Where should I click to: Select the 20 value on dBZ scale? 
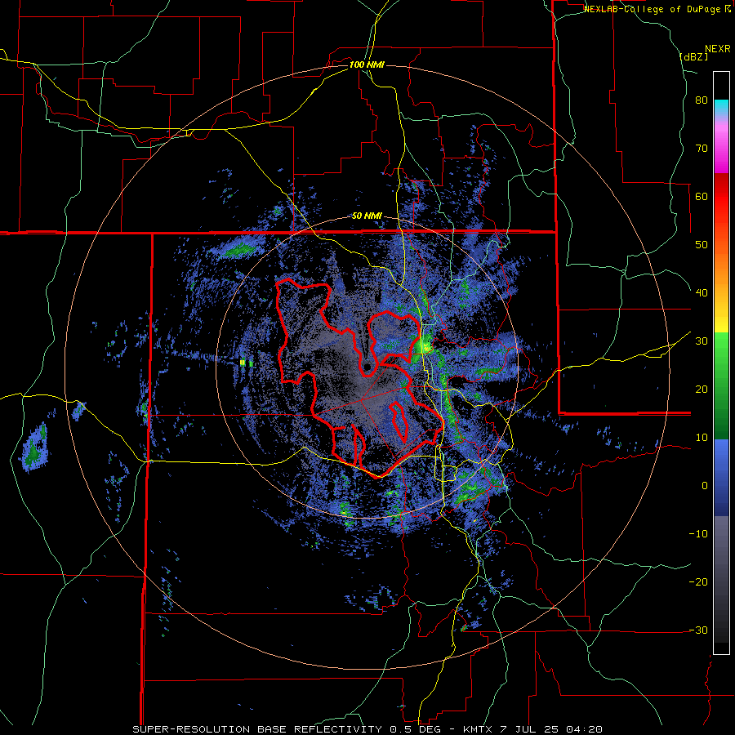click(x=702, y=390)
